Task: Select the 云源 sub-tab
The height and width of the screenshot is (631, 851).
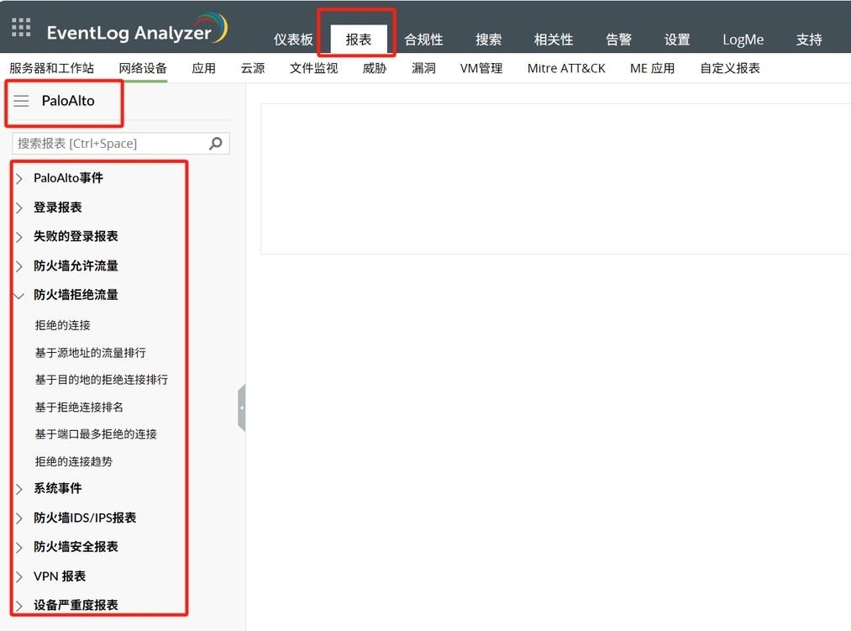Action: click(x=253, y=68)
